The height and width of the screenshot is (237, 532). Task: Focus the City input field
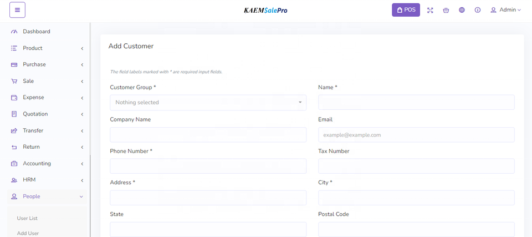416,198
